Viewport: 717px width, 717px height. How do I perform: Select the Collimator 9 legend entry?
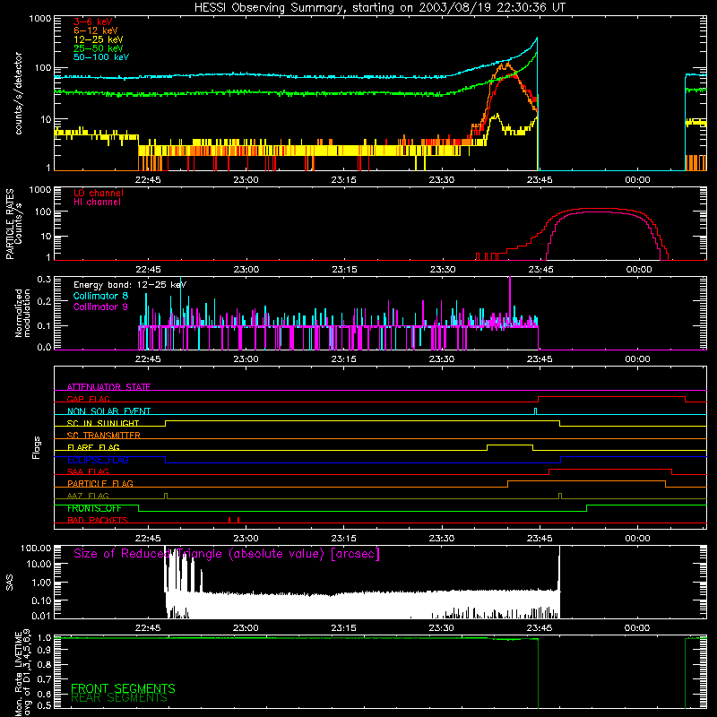click(x=100, y=307)
